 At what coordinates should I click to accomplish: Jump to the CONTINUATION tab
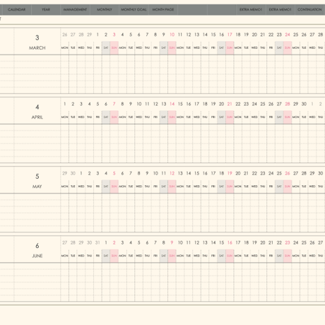pyautogui.click(x=309, y=10)
